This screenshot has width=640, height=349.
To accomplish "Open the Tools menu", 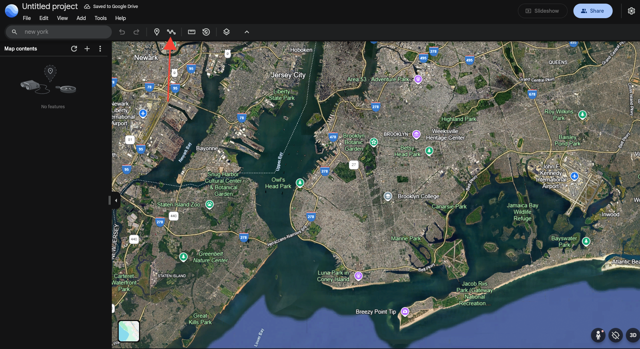I will 101,18.
